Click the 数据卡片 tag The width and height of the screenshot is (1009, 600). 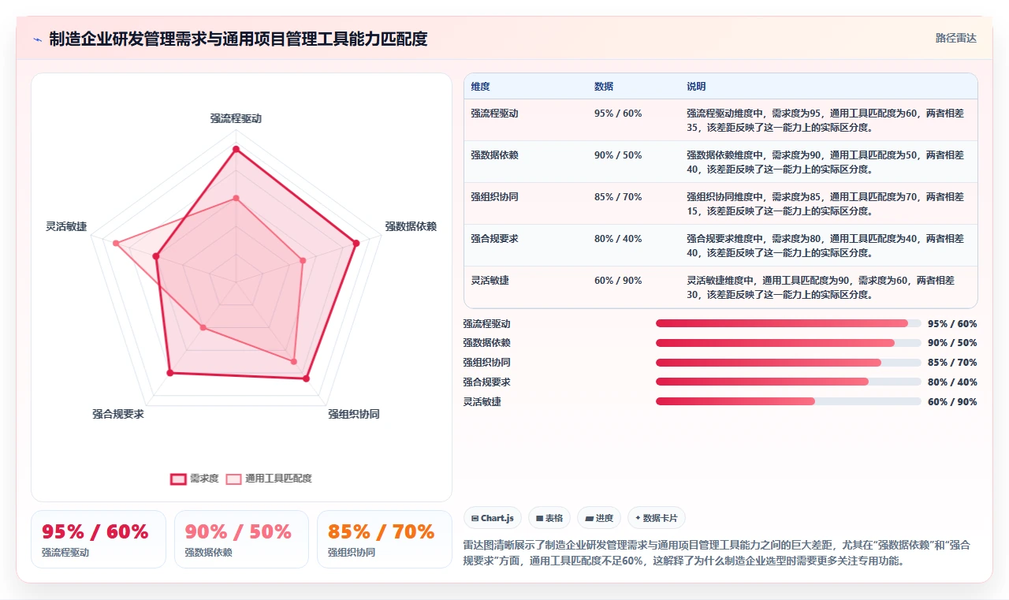click(x=657, y=518)
